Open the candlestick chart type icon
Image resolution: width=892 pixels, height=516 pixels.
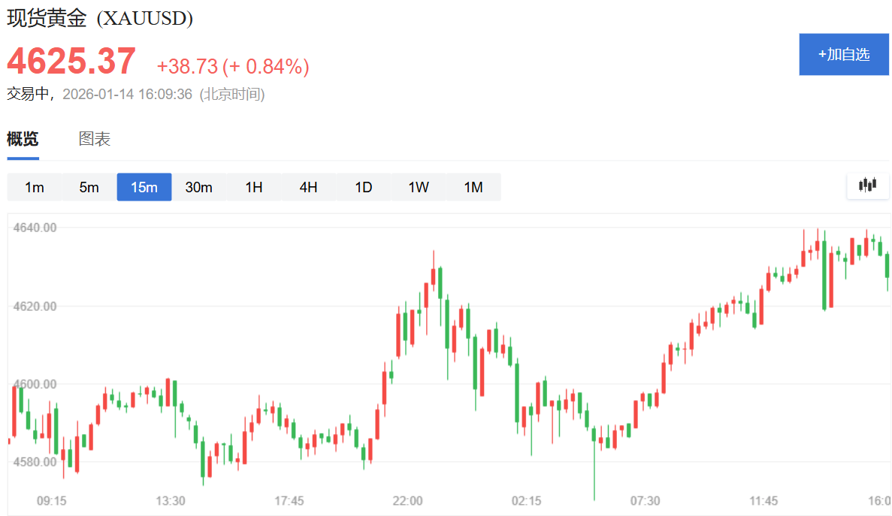pos(867,185)
